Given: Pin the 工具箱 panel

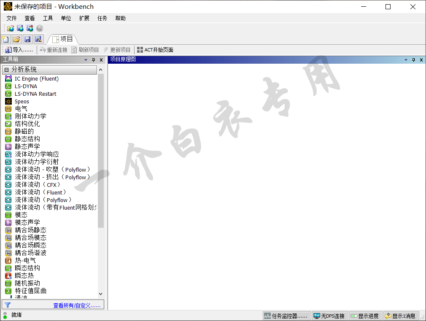Looking at the screenshot, I should click(x=94, y=60).
